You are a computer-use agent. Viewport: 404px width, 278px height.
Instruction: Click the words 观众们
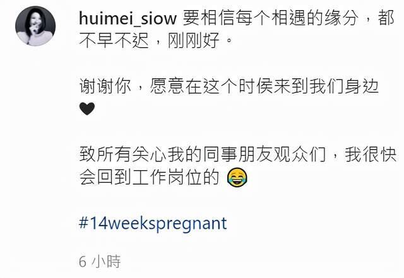click(x=300, y=154)
